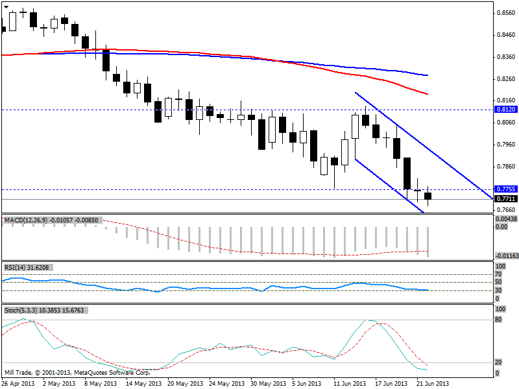Click the chart shift triangle marker
The width and height of the screenshot is (519, 389).
[6, 7]
